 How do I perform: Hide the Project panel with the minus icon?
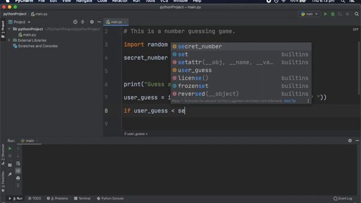(x=99, y=22)
